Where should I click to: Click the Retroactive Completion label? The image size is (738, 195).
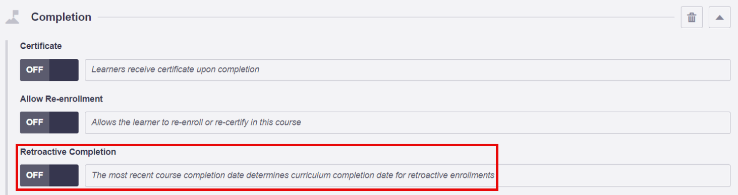tap(68, 151)
